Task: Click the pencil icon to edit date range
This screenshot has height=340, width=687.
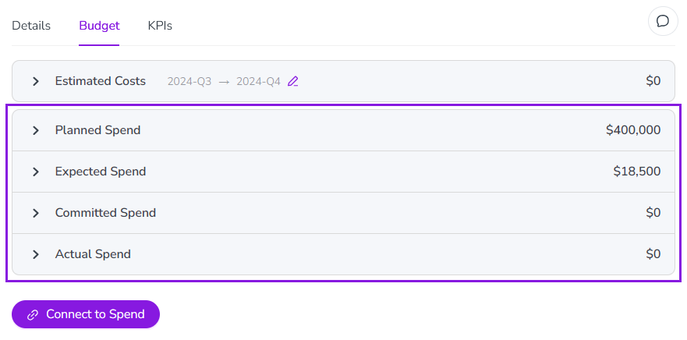Action: click(x=293, y=81)
